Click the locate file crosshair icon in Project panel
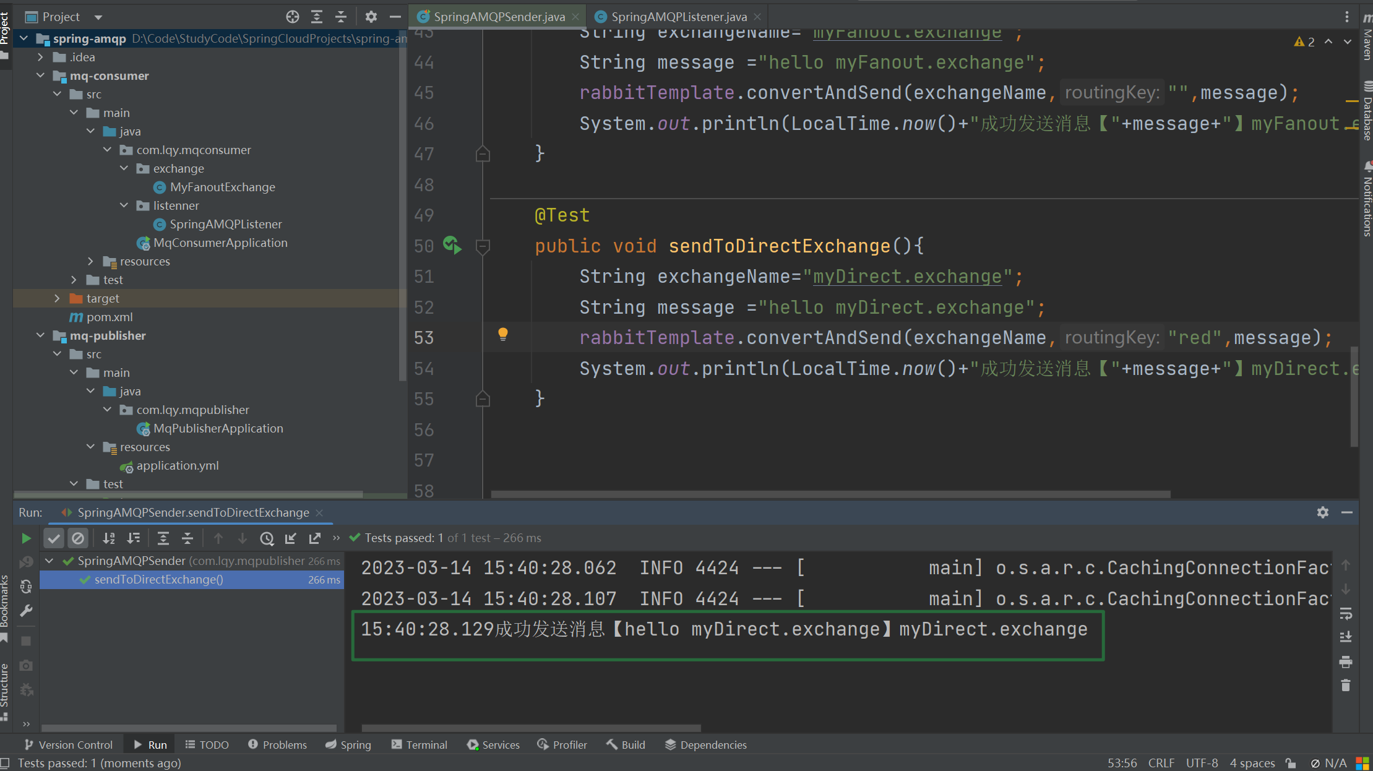This screenshot has width=1373, height=771. (x=293, y=17)
